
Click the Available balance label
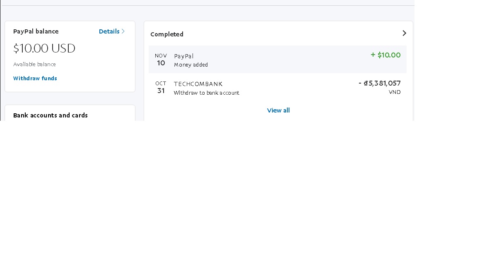34,65
